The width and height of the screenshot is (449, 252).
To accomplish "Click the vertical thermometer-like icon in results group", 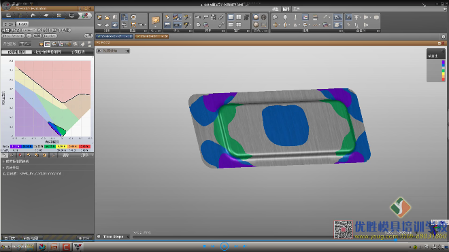I will 295,17.
